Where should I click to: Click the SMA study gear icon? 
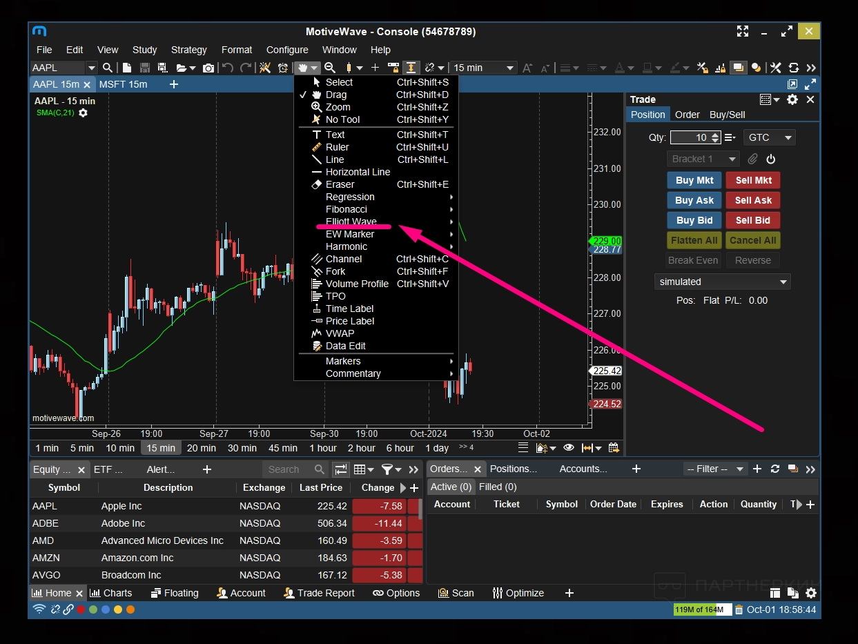point(83,113)
